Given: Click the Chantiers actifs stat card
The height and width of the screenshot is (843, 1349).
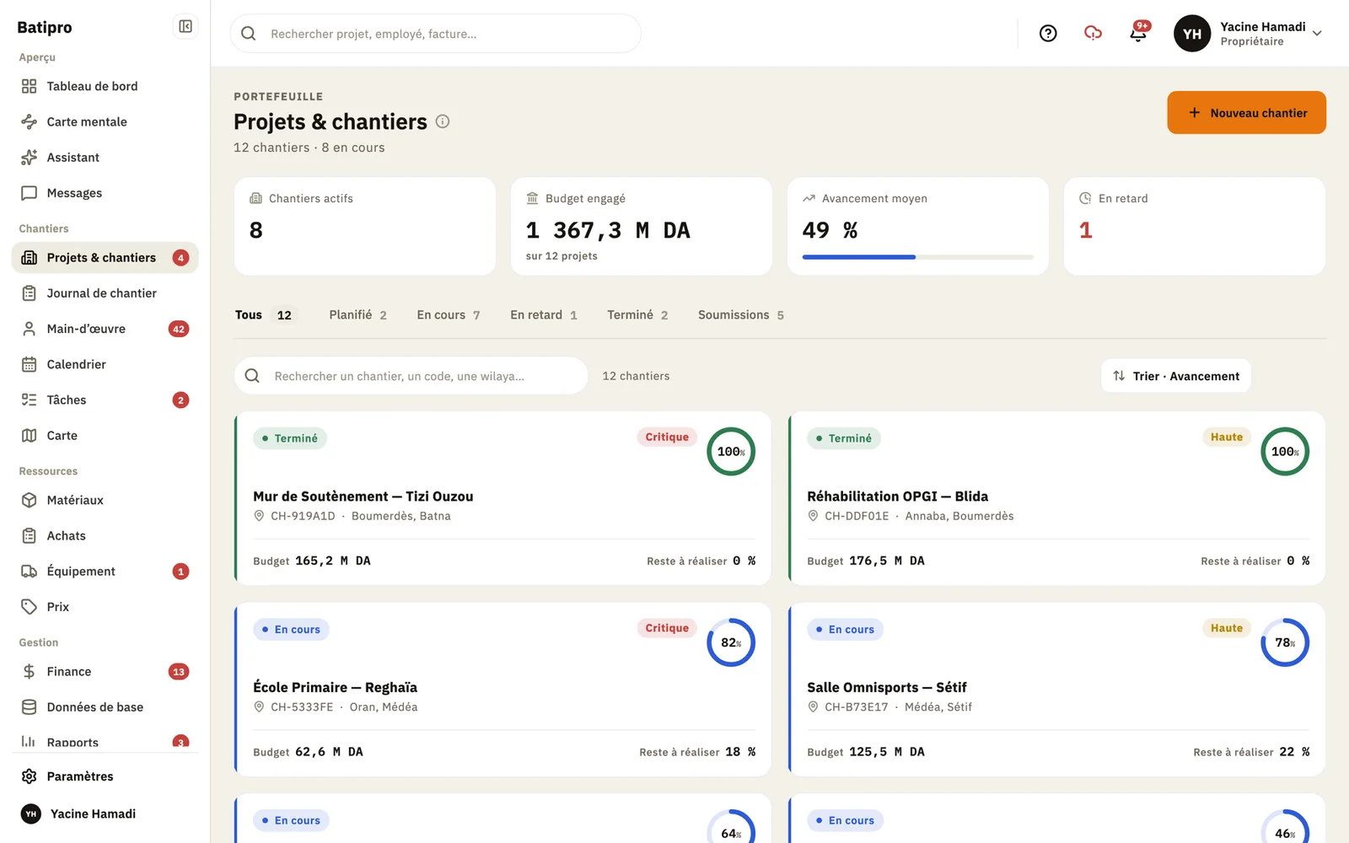Looking at the screenshot, I should coord(365,226).
